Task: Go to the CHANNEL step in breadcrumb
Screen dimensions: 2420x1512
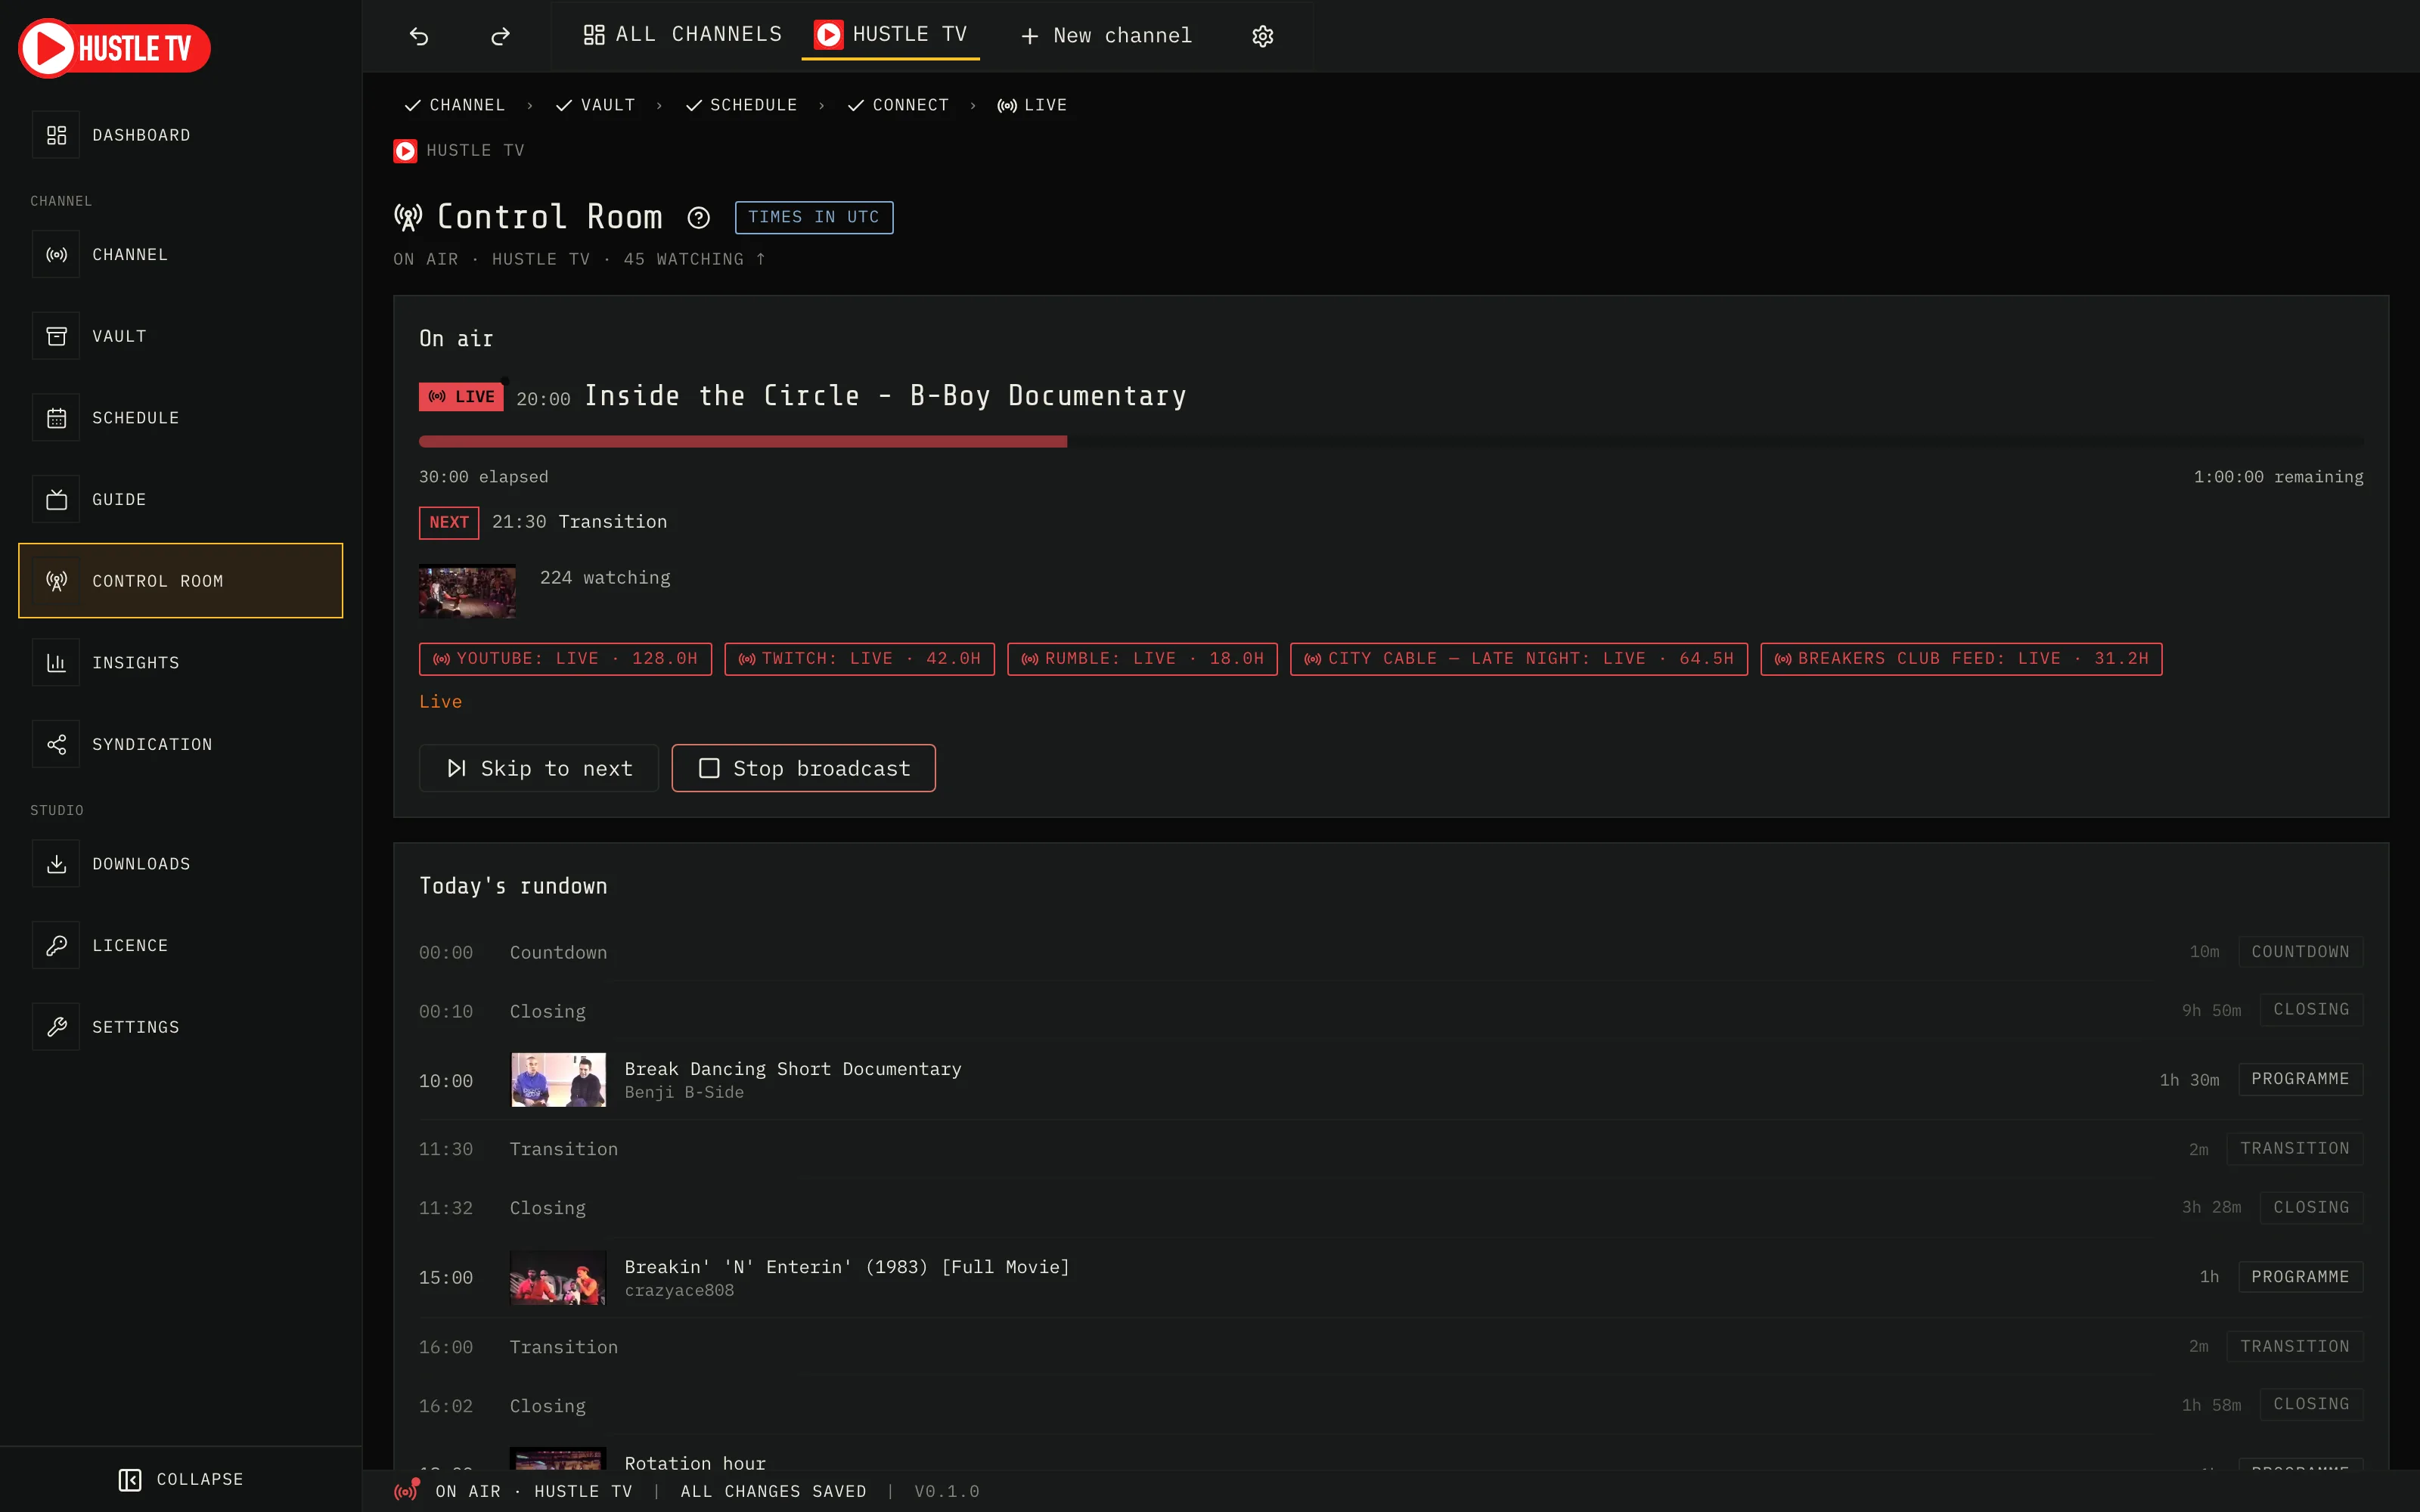Action: (x=455, y=105)
